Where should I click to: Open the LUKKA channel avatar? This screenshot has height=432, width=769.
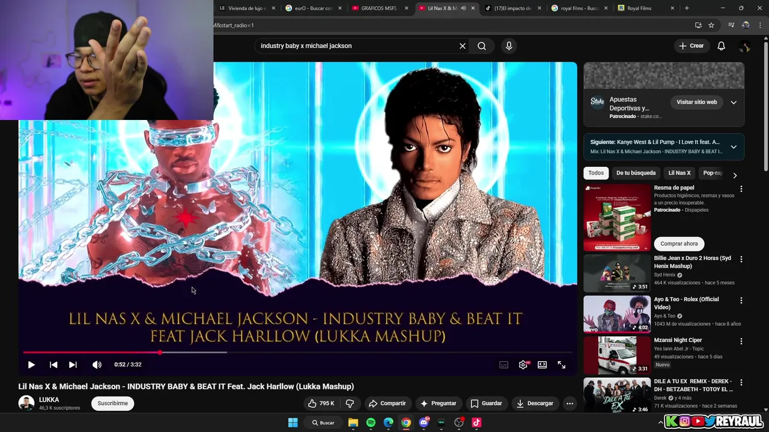click(x=26, y=403)
